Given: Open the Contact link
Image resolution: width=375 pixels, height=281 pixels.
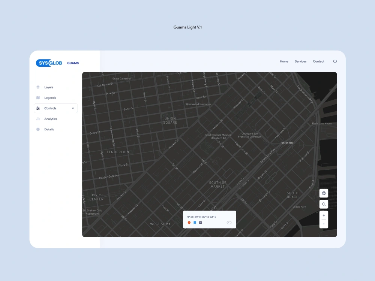Looking at the screenshot, I should pos(318,61).
